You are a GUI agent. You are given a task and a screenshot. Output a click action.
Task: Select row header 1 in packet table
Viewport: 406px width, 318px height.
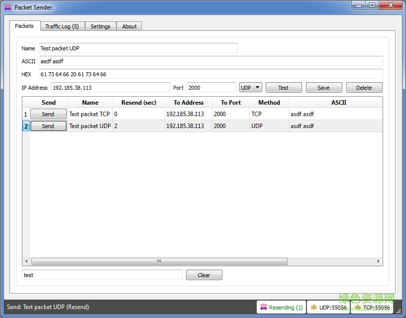(x=26, y=114)
